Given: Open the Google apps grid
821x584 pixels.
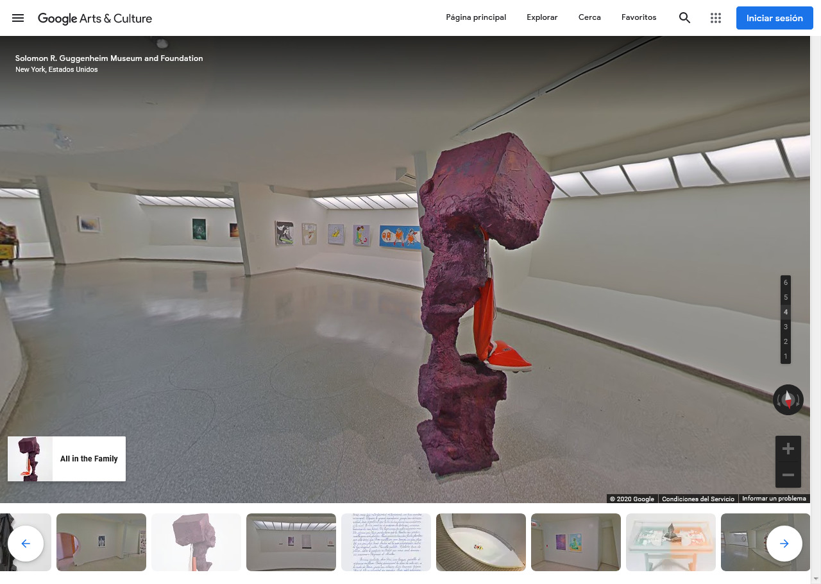Looking at the screenshot, I should click(x=716, y=18).
